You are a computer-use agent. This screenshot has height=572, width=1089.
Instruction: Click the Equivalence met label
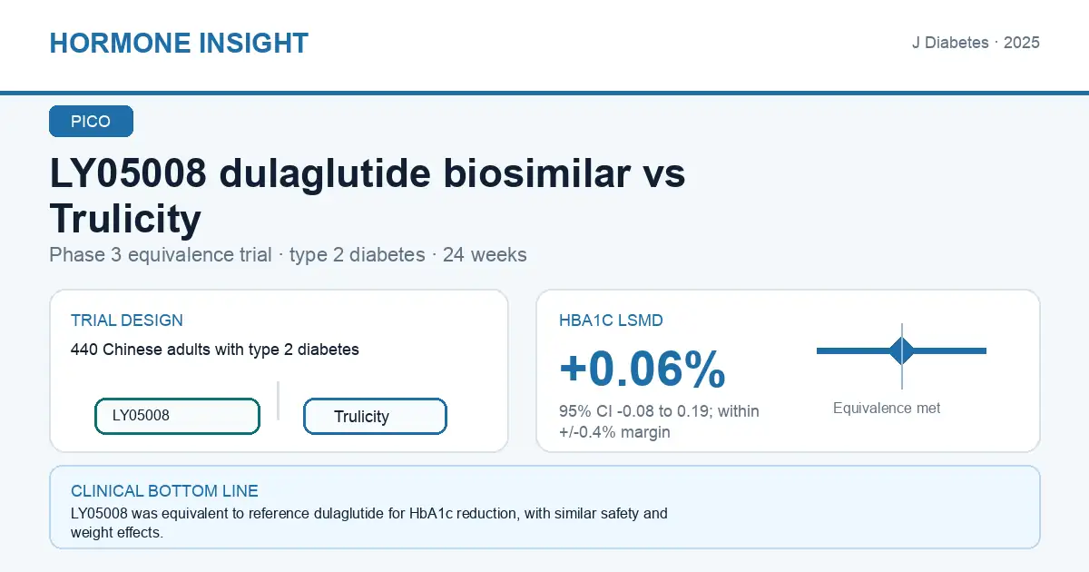click(887, 409)
